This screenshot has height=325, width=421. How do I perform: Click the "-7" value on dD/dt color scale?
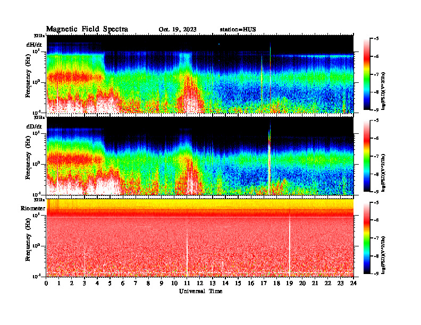[x=376, y=156]
